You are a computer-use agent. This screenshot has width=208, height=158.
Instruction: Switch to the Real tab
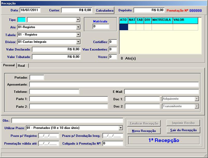coord(22,66)
